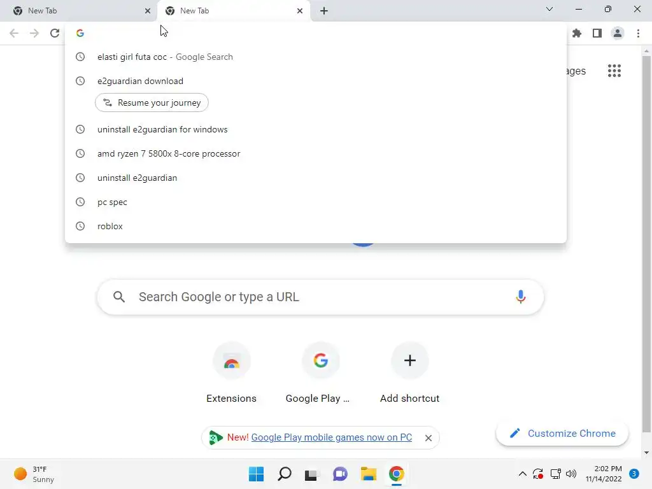Switch to the first New Tab
The width and height of the screenshot is (652, 489).
click(79, 11)
